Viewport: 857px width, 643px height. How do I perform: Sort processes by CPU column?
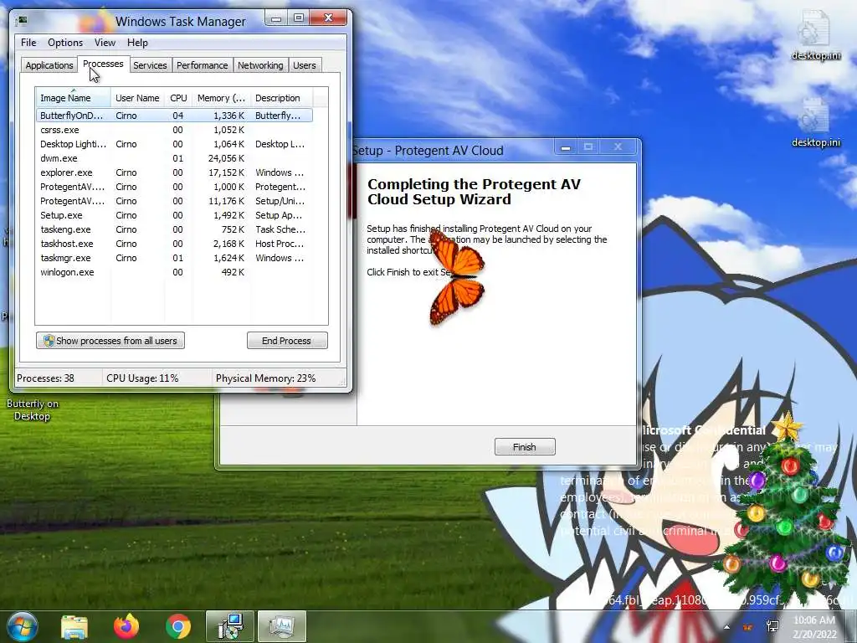point(178,98)
